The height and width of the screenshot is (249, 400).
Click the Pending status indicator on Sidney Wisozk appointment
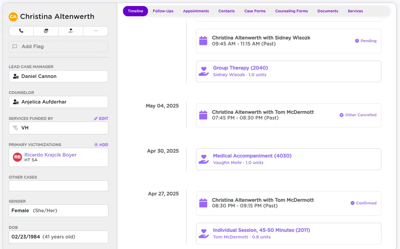(366, 41)
